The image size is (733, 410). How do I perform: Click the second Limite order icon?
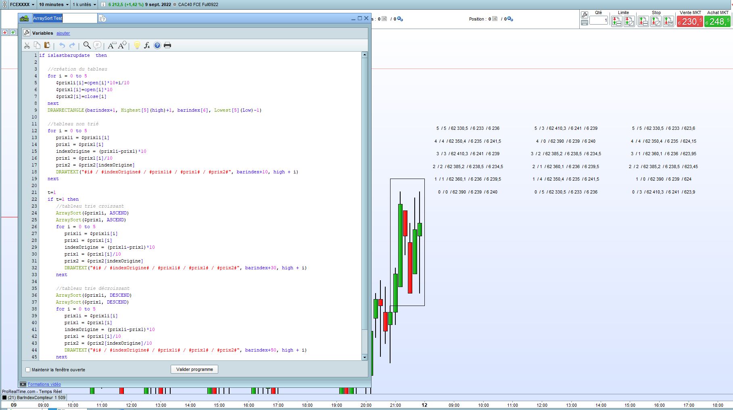[629, 21]
